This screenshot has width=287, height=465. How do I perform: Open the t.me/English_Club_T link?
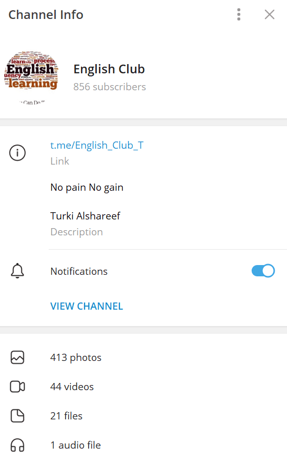(x=97, y=145)
